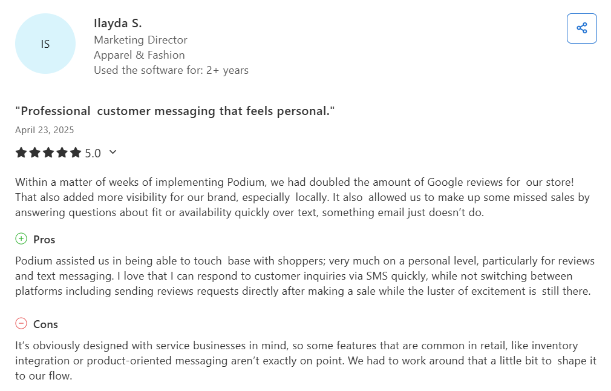The width and height of the screenshot is (611, 391).
Task: Click the review title about customer messaging
Action: [175, 111]
